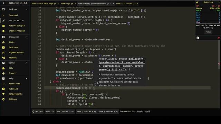Open the Full documentation link

148,112
